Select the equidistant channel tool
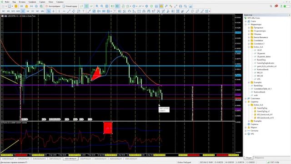Viewport: 291px width, 164px height. 74,11
